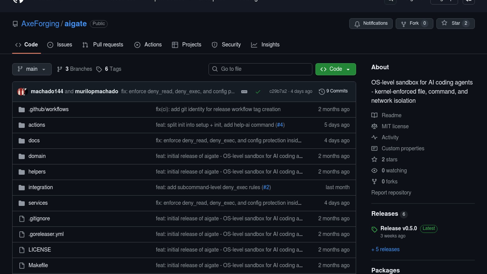
Task: Open the MIT license link
Action: pyautogui.click(x=395, y=126)
